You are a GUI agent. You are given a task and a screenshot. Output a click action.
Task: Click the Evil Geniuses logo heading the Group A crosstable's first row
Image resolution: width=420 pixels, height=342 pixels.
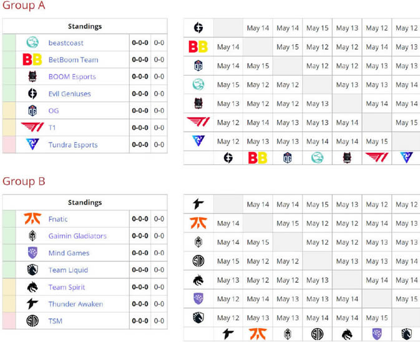(198, 28)
